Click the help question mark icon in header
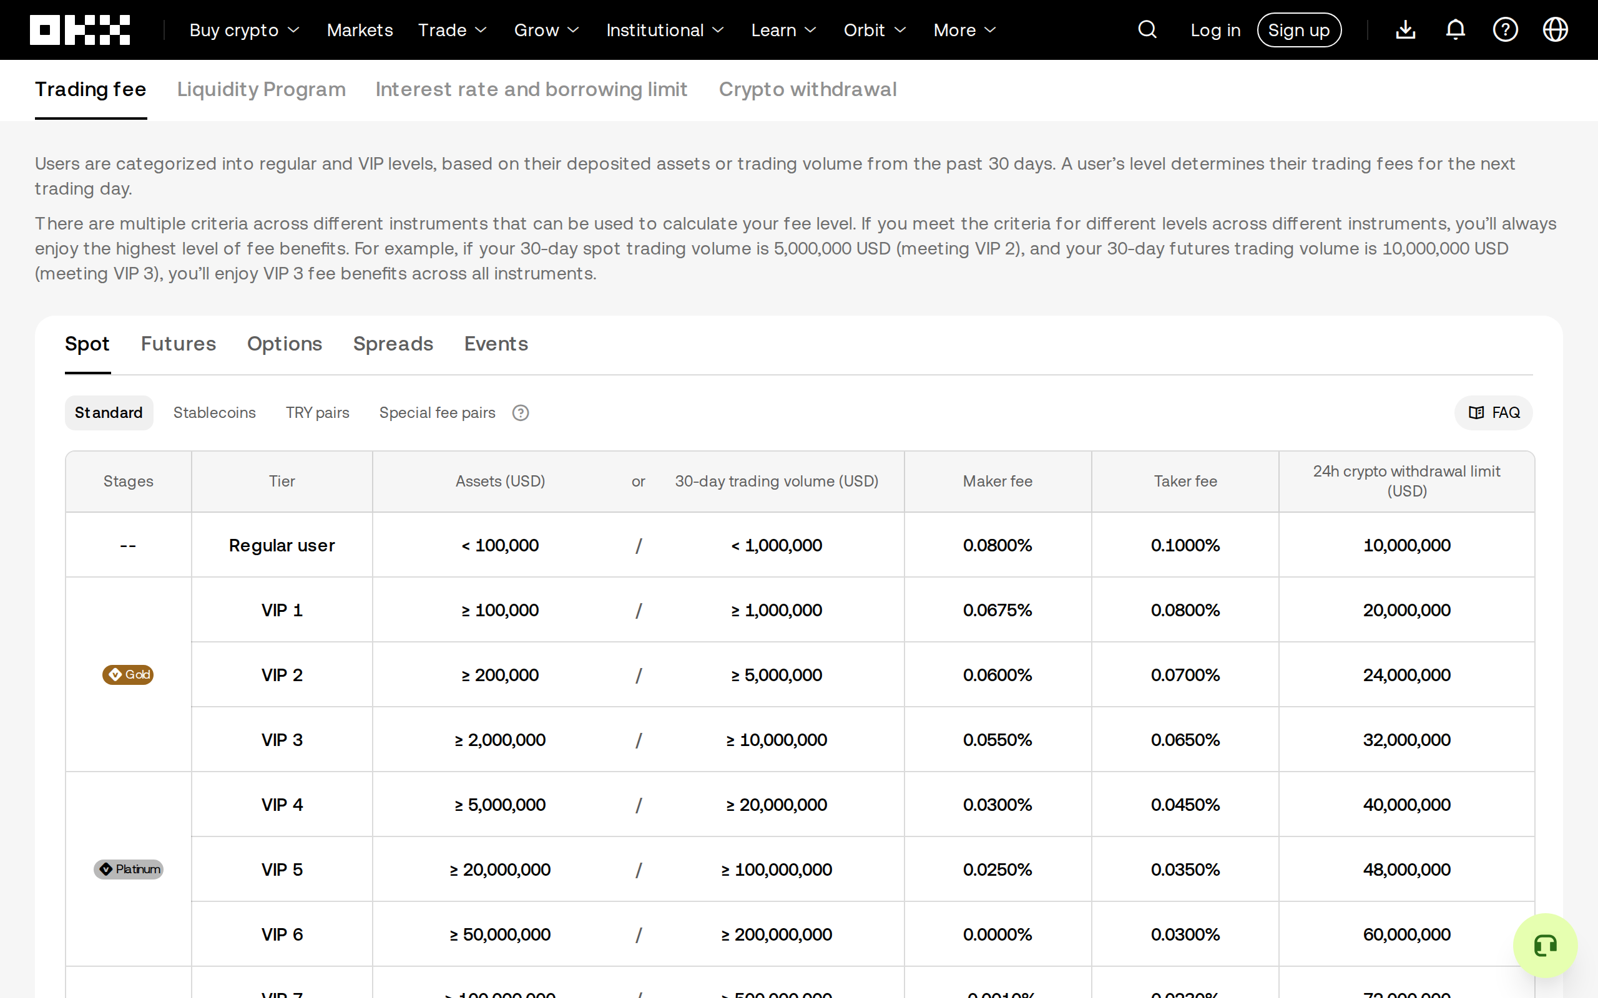1598x998 pixels. coord(1506,30)
